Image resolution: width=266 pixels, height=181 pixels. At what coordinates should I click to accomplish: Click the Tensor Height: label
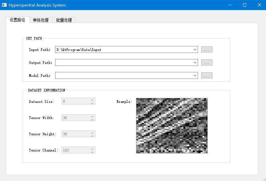pyautogui.click(x=42, y=134)
